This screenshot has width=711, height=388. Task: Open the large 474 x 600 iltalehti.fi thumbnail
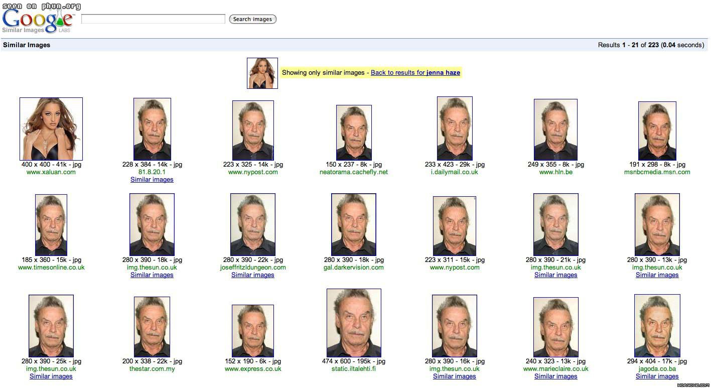click(354, 323)
